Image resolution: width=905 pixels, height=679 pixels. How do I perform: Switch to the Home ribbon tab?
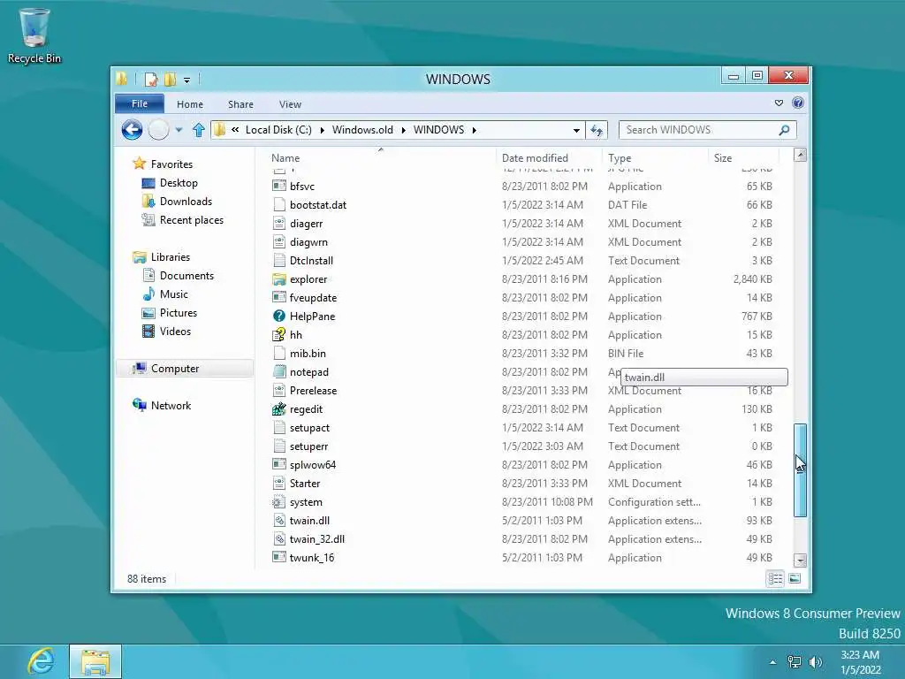190,104
